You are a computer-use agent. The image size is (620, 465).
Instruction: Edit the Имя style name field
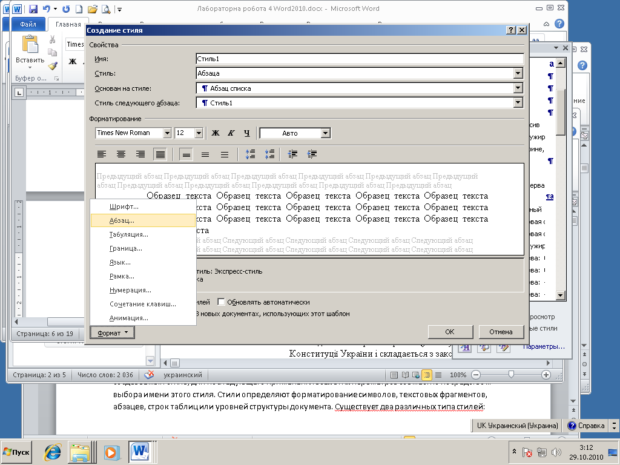click(360, 59)
